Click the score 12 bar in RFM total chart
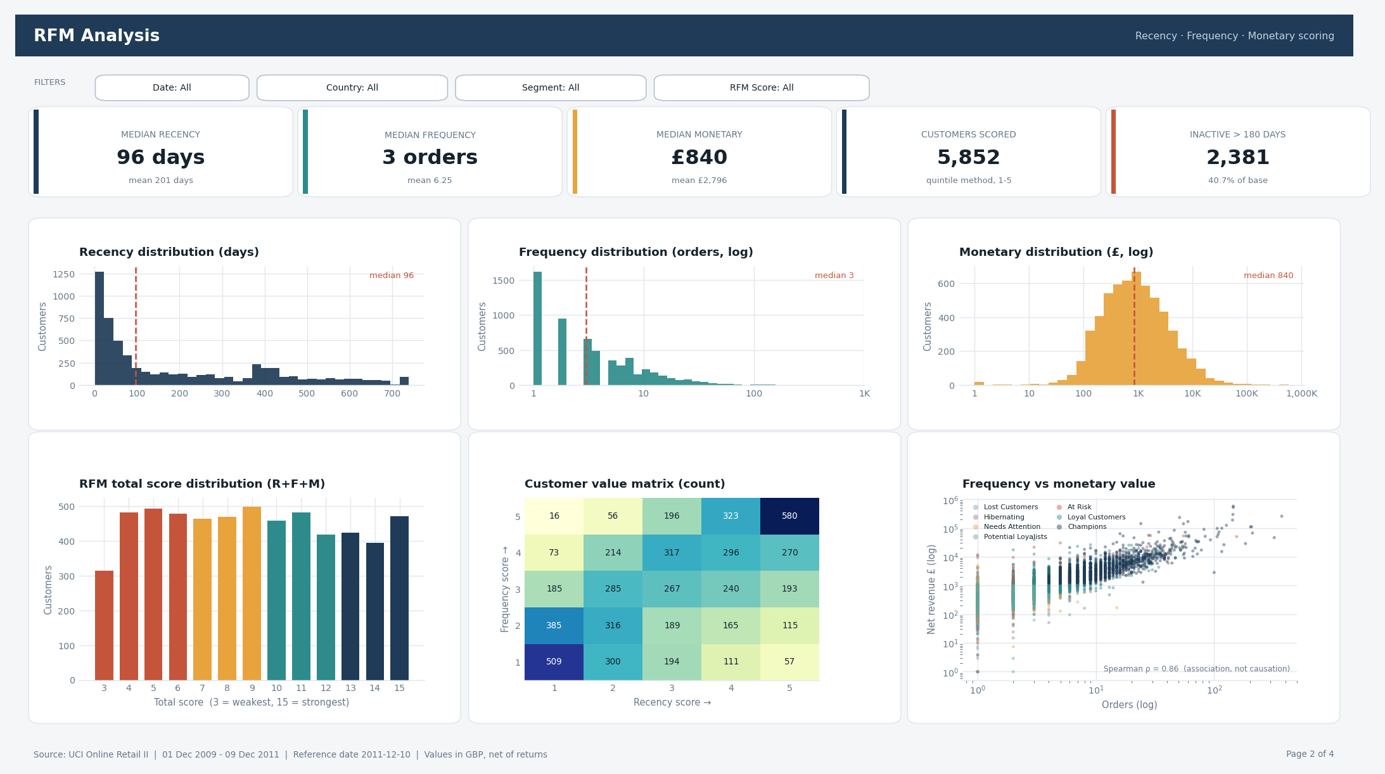This screenshot has width=1385, height=774. point(326,607)
